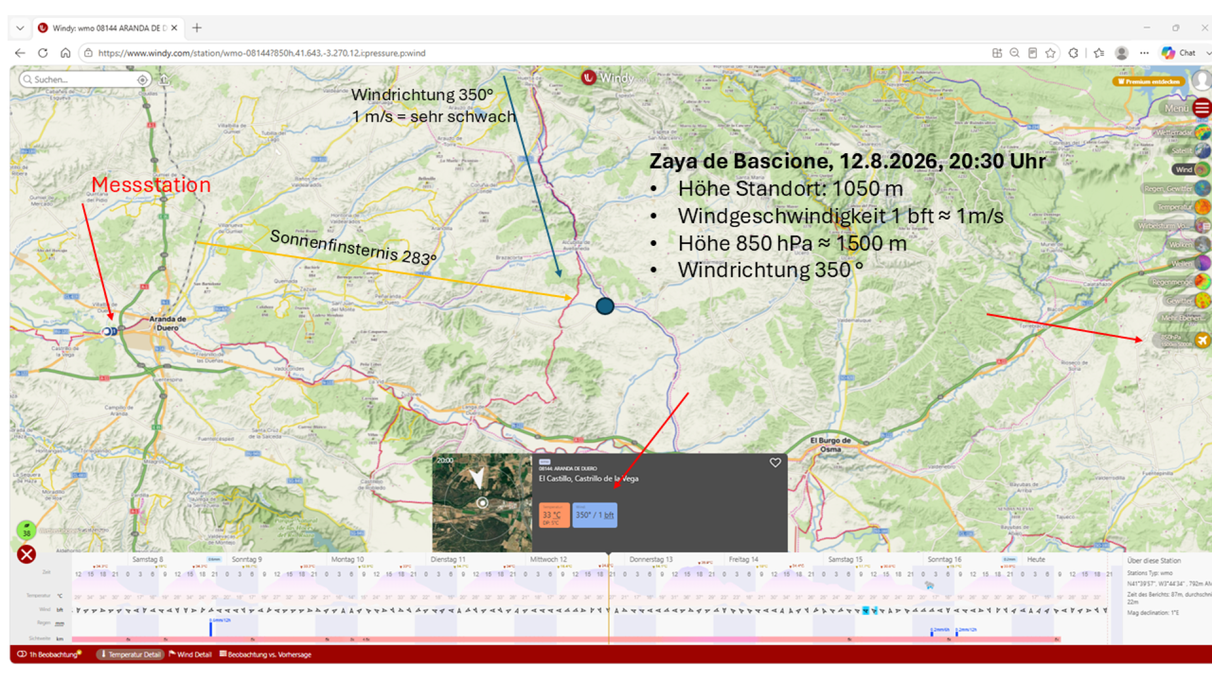Click the browser address bar URL
Screen dimensions: 1212x681
tap(262, 53)
